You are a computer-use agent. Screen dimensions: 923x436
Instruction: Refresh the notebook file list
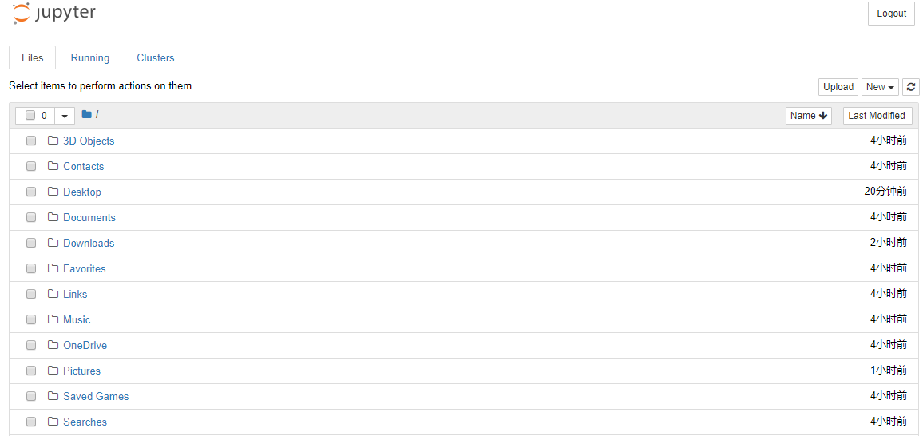coord(911,87)
